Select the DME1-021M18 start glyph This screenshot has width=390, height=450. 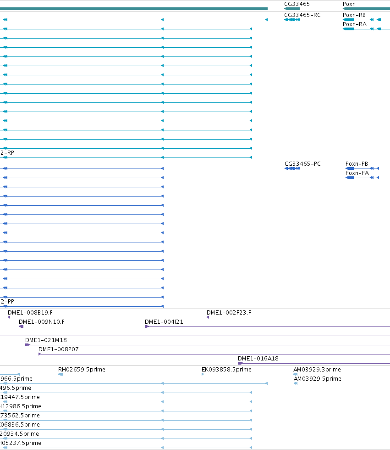click(27, 345)
